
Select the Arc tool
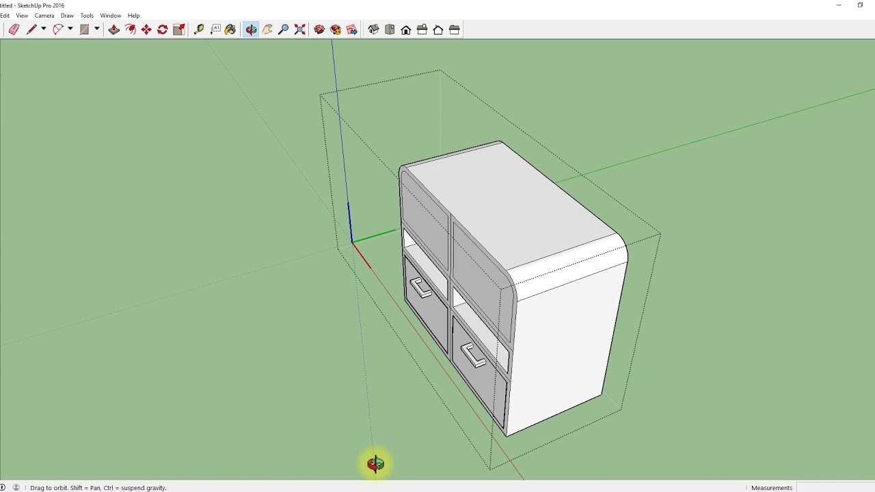tap(58, 29)
